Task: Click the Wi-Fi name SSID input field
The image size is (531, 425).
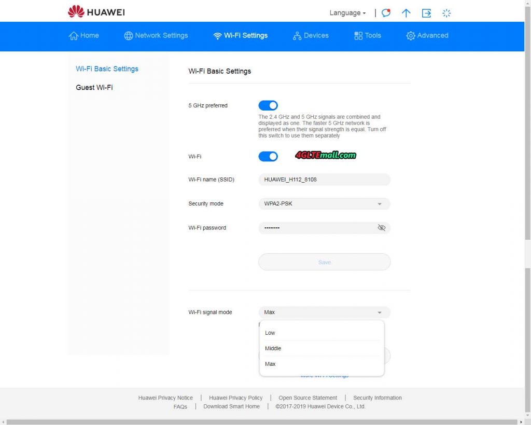Action: click(x=324, y=180)
